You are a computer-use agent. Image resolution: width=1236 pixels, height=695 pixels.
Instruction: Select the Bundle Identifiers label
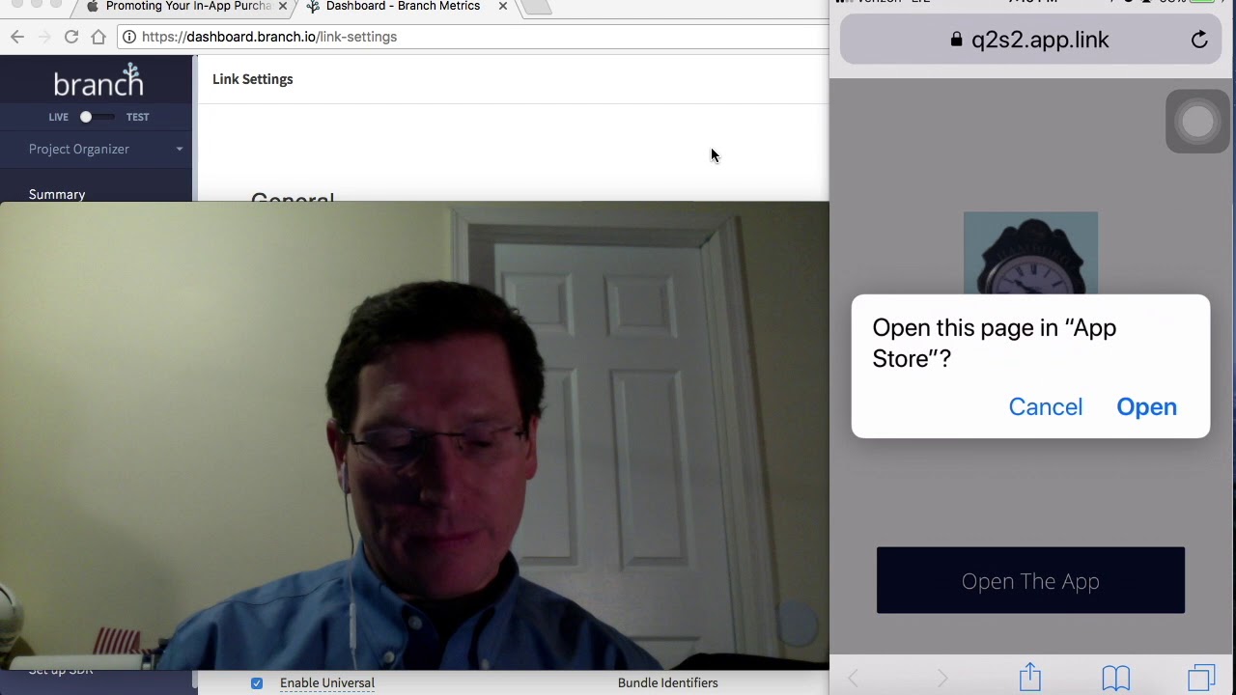[668, 682]
